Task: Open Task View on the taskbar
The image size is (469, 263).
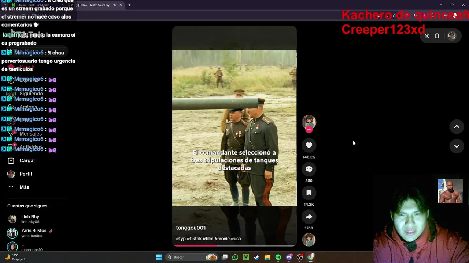Action: [x=225, y=257]
